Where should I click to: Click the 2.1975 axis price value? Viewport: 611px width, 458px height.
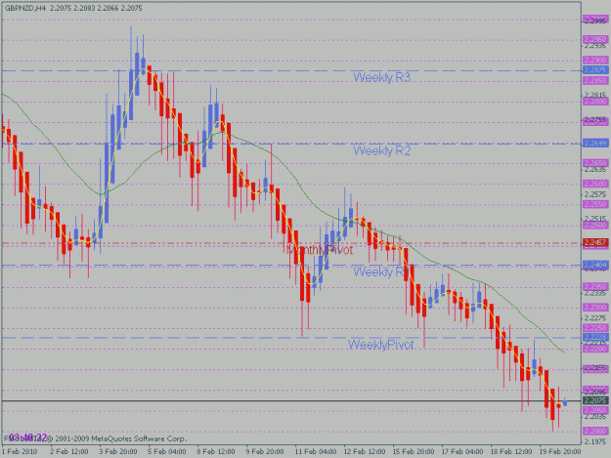(x=595, y=441)
